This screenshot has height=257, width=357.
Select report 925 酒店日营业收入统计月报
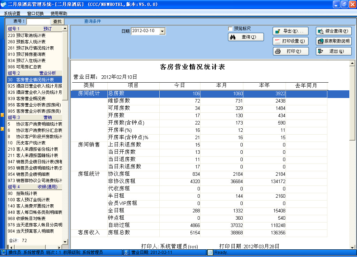(35, 86)
